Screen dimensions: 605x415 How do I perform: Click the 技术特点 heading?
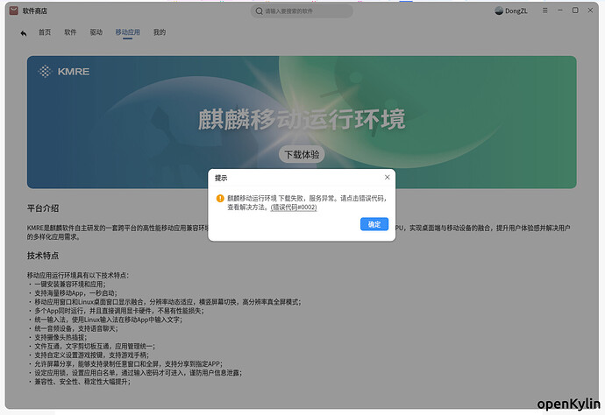(43, 256)
